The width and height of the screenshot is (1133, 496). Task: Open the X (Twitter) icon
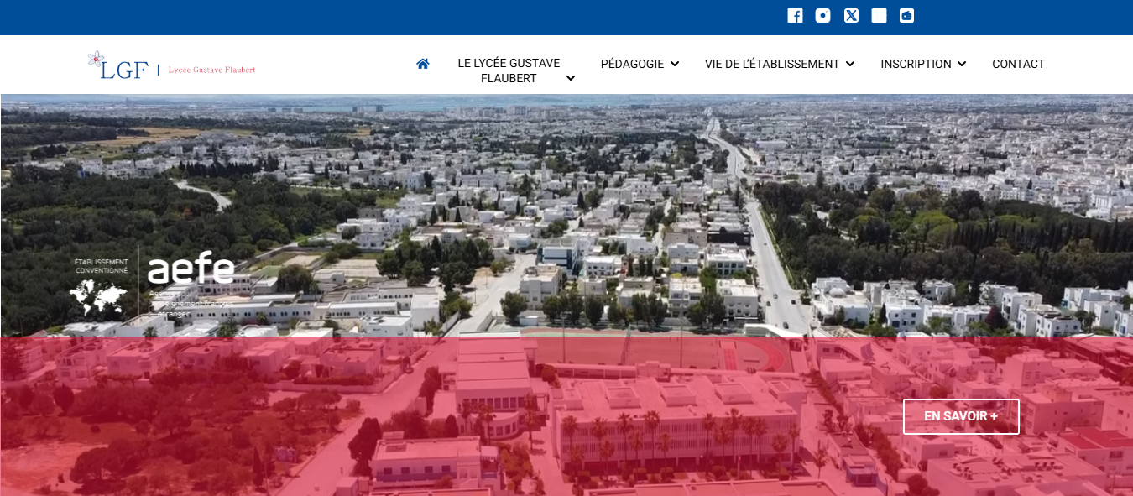[x=851, y=16]
